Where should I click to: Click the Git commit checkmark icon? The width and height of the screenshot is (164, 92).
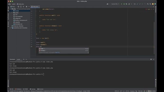[x=140, y=4]
